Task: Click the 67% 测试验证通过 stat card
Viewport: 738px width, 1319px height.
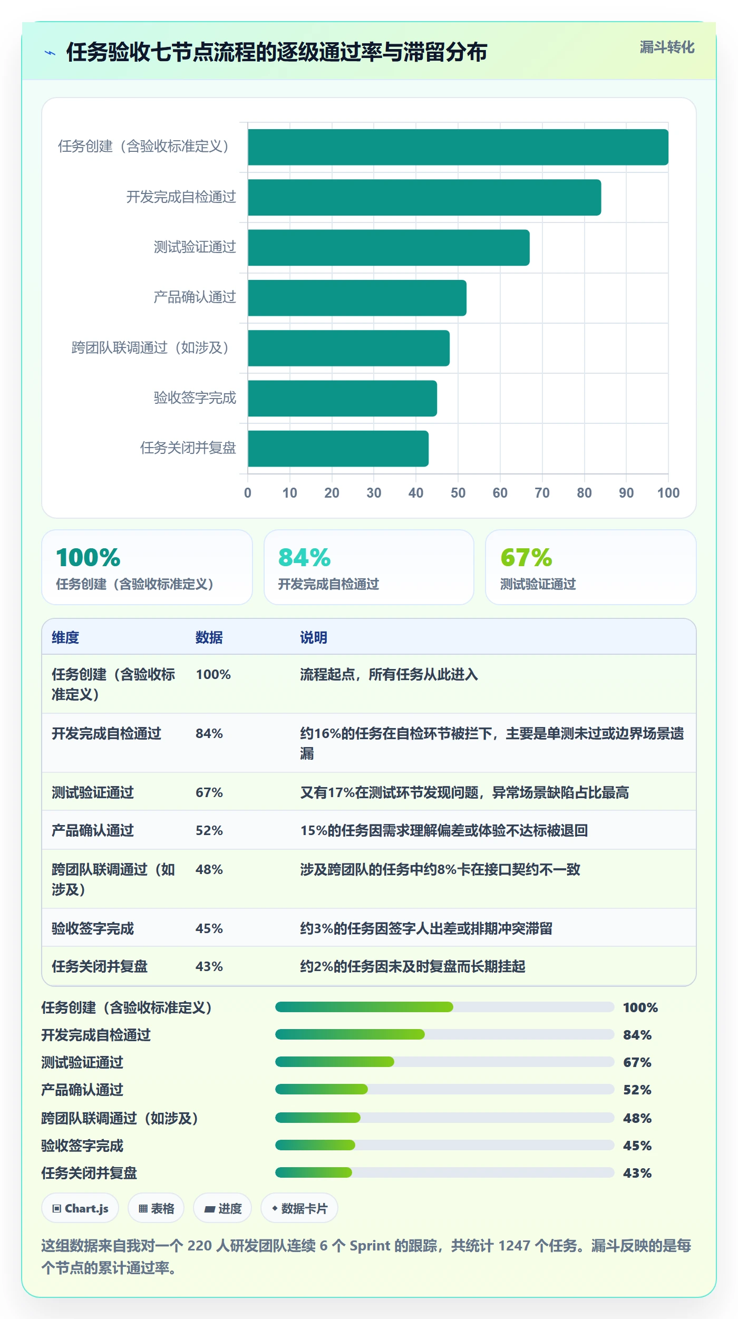Action: coord(591,567)
